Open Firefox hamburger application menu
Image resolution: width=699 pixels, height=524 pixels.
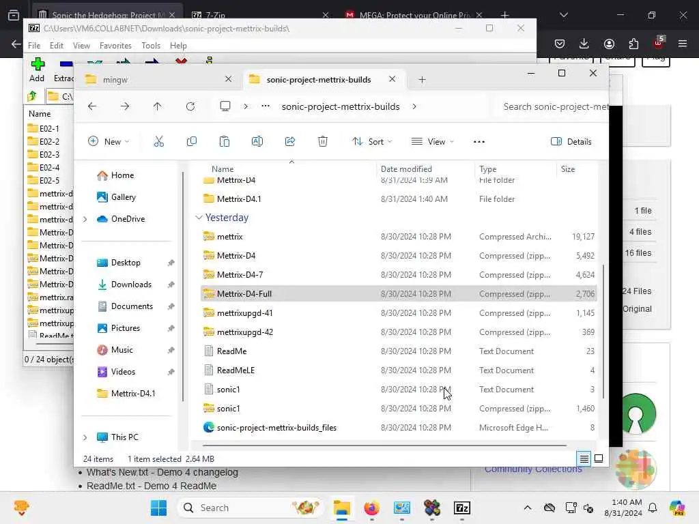[x=683, y=44]
